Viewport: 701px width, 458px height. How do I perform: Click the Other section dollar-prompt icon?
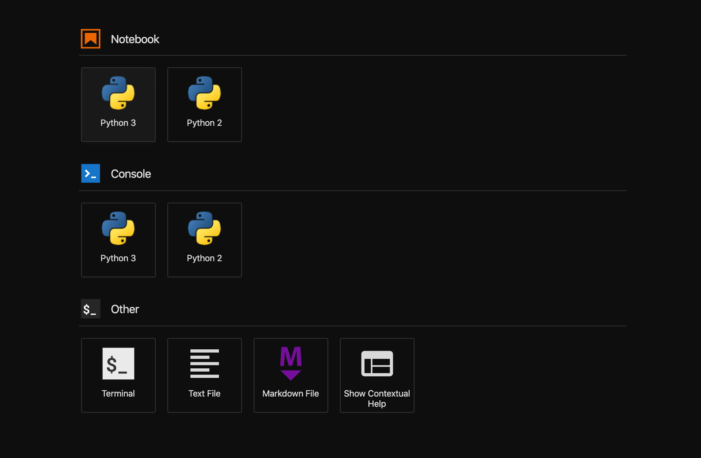(91, 309)
